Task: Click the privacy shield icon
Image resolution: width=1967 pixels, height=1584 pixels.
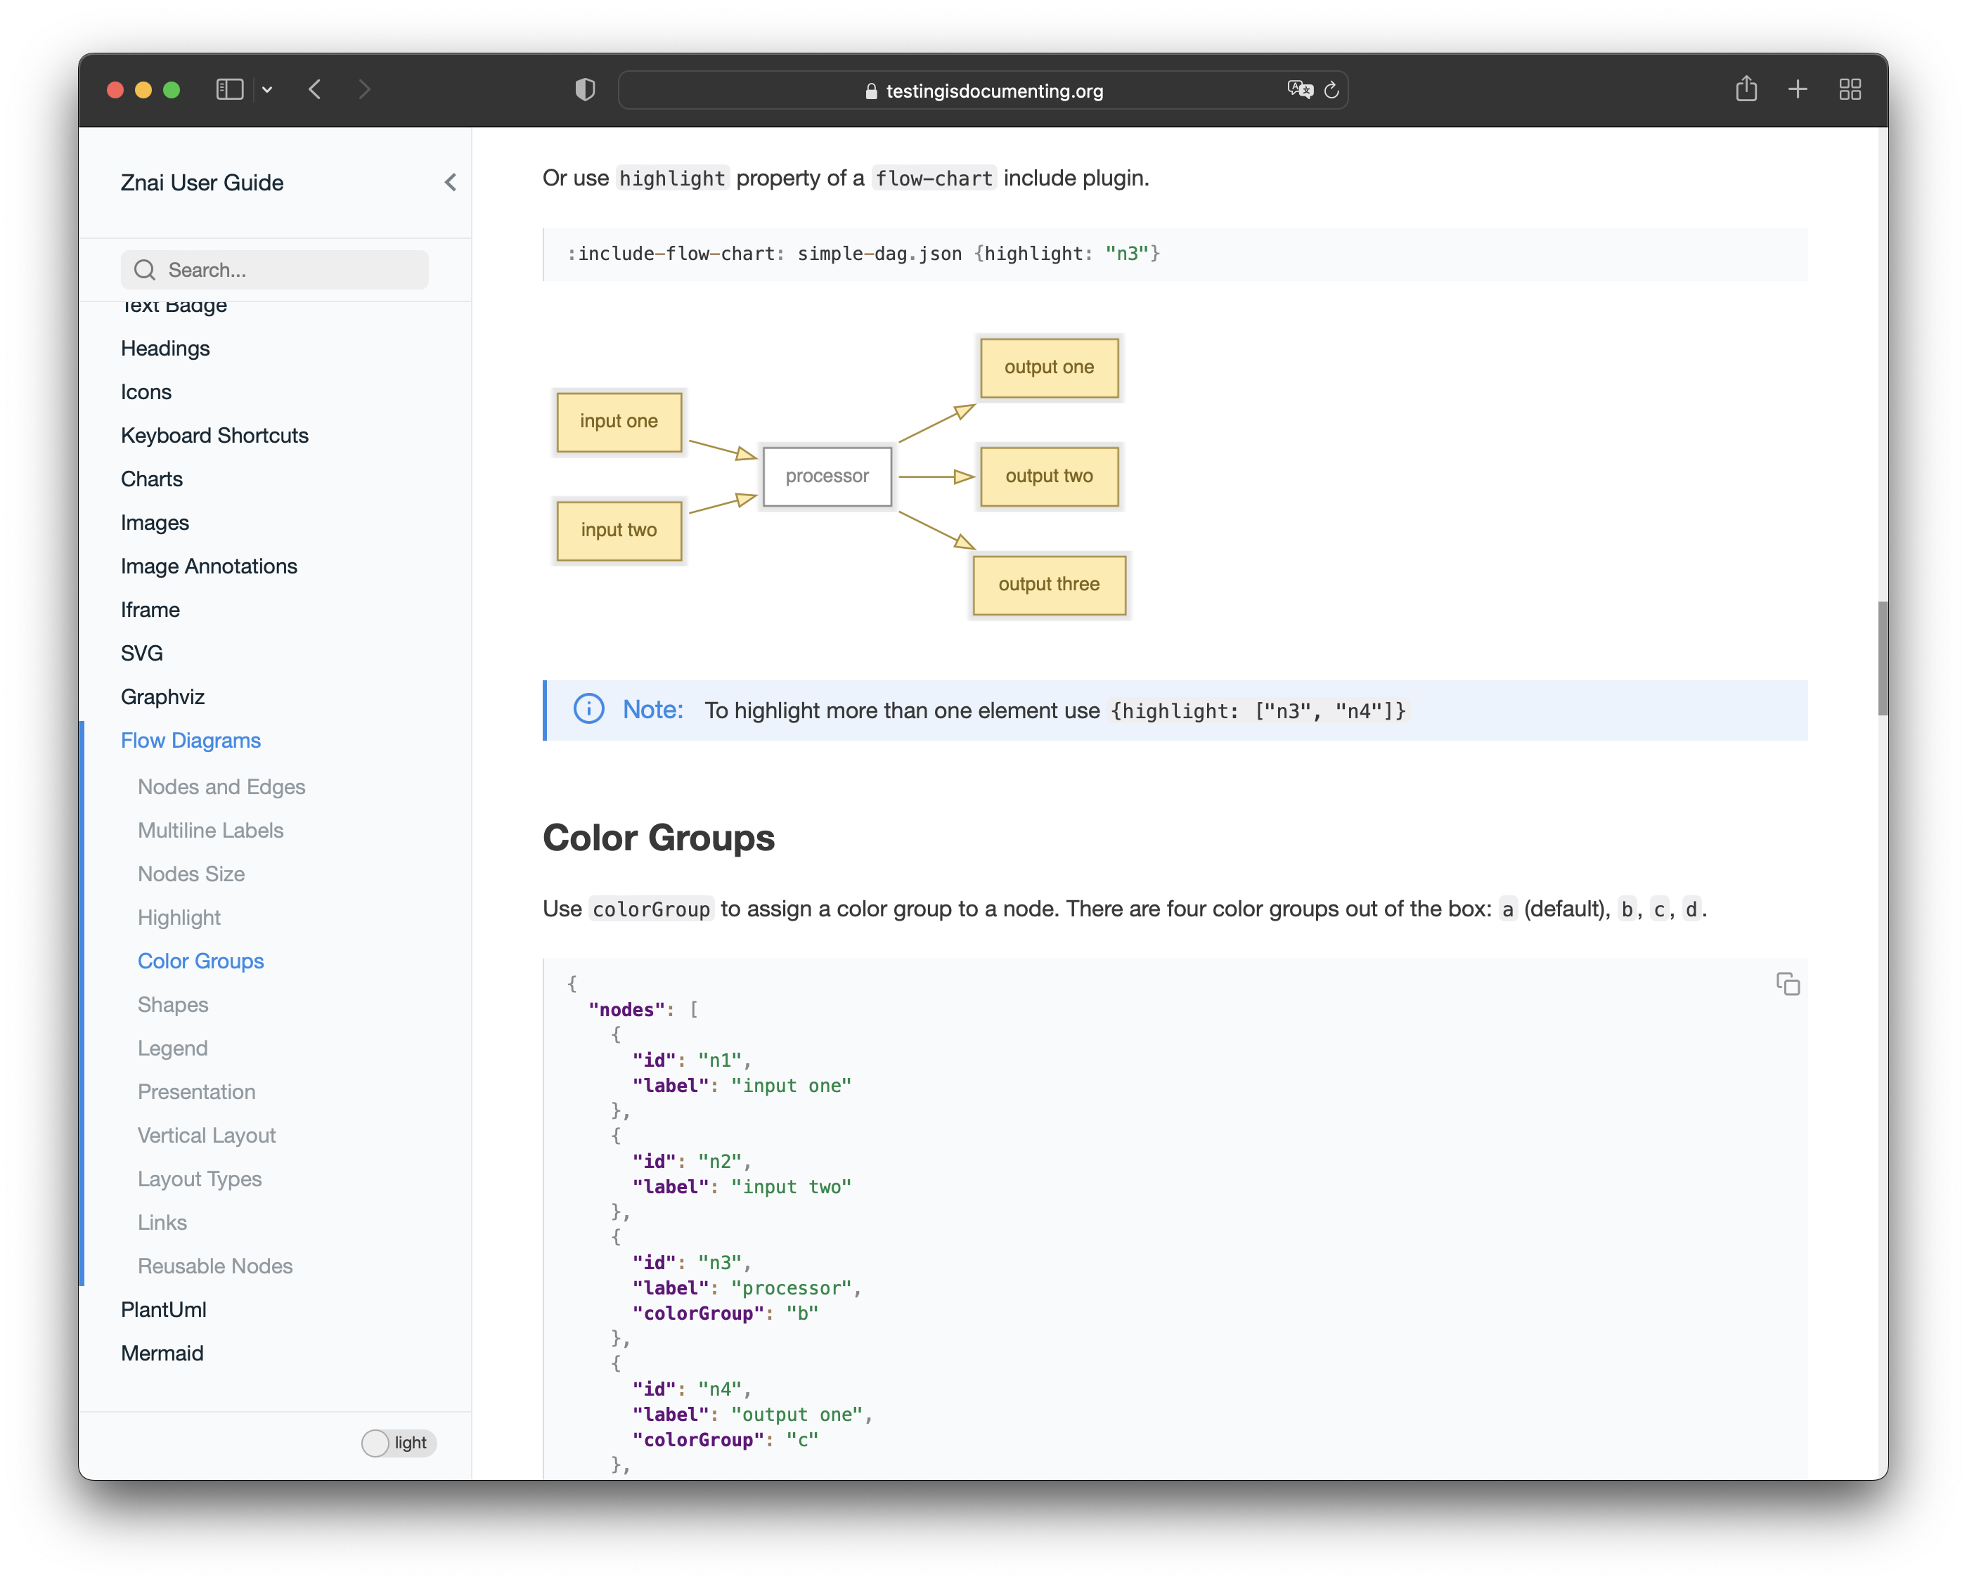Action: [x=585, y=89]
